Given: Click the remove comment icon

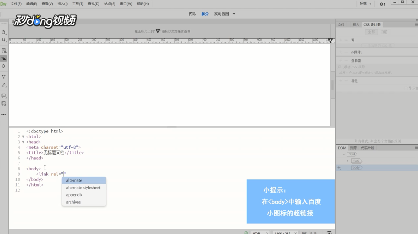Looking at the screenshot, I should (x=4, y=104).
